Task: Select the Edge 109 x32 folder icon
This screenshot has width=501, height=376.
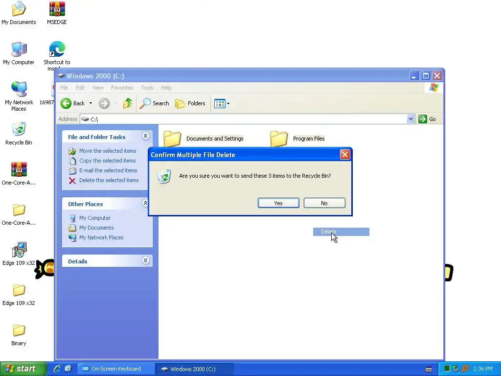Action: pos(19,290)
